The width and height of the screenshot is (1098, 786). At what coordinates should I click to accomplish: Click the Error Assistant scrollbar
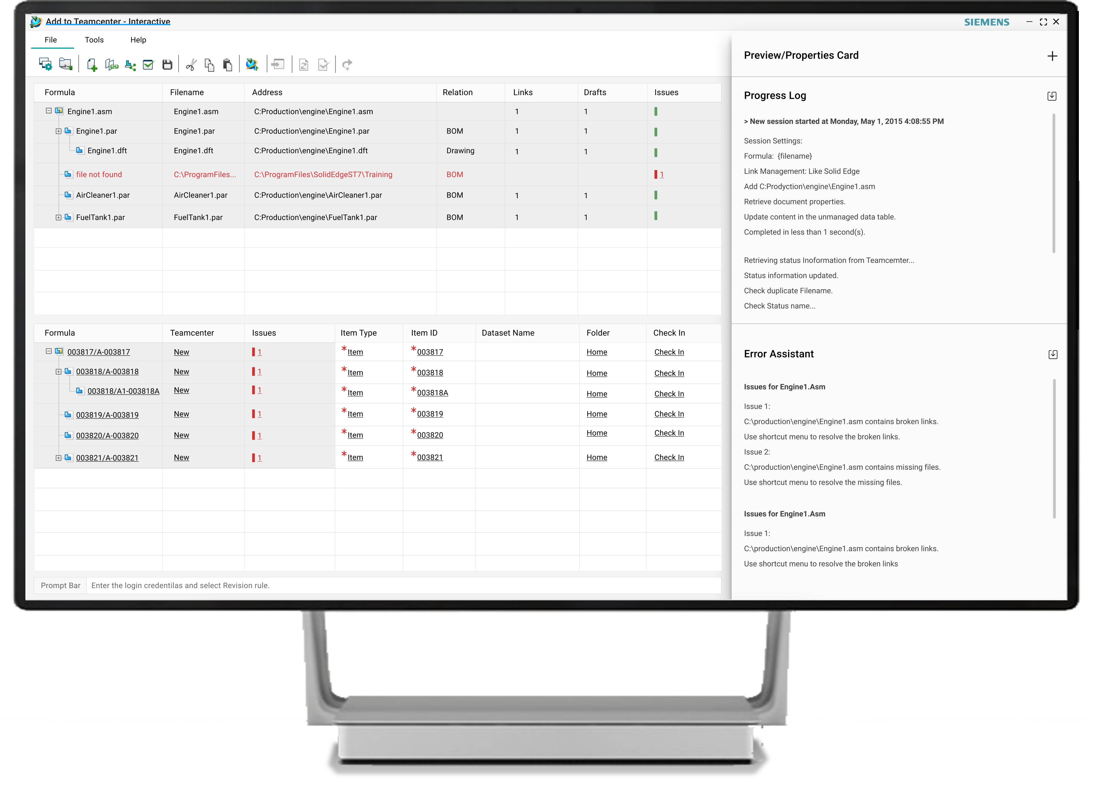1054,449
